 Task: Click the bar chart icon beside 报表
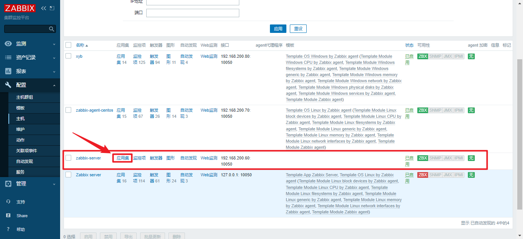click(8, 71)
